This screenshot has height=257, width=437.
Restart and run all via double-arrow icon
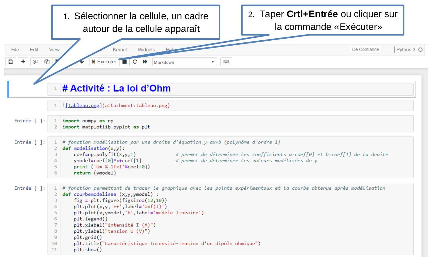point(145,62)
